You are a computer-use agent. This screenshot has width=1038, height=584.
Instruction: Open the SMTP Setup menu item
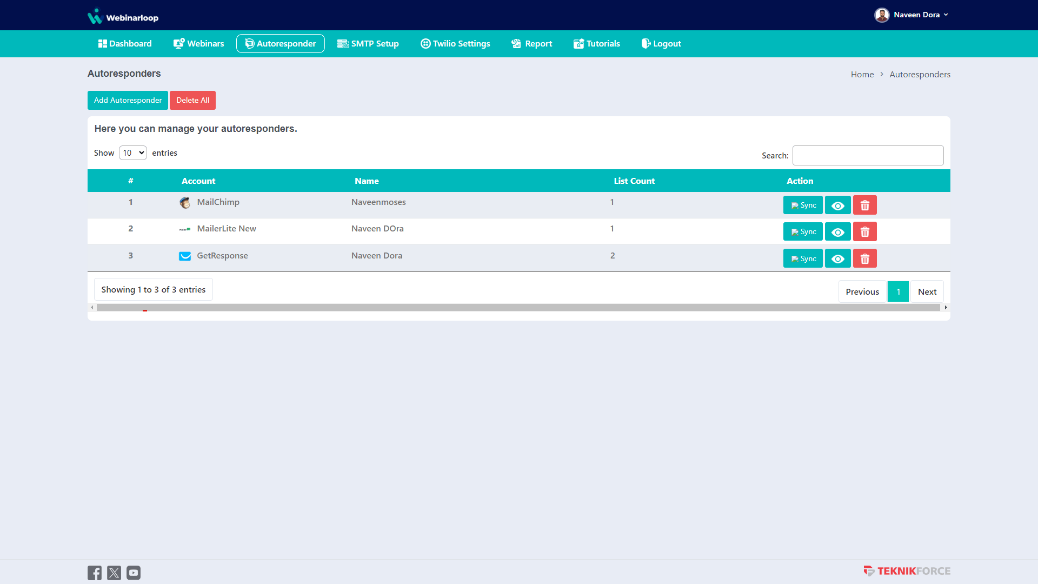point(368,44)
